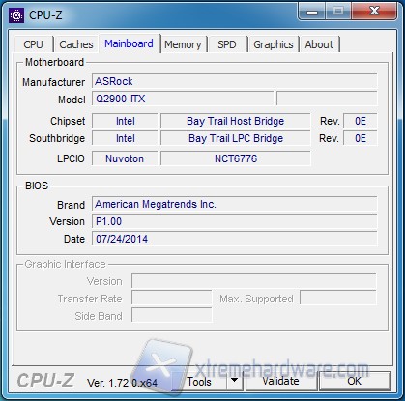Click the ASRock manufacturer field
This screenshot has width=405, height=401.
coord(234,81)
